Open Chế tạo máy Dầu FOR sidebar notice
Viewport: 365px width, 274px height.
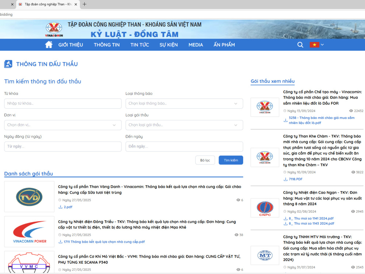point(322,97)
